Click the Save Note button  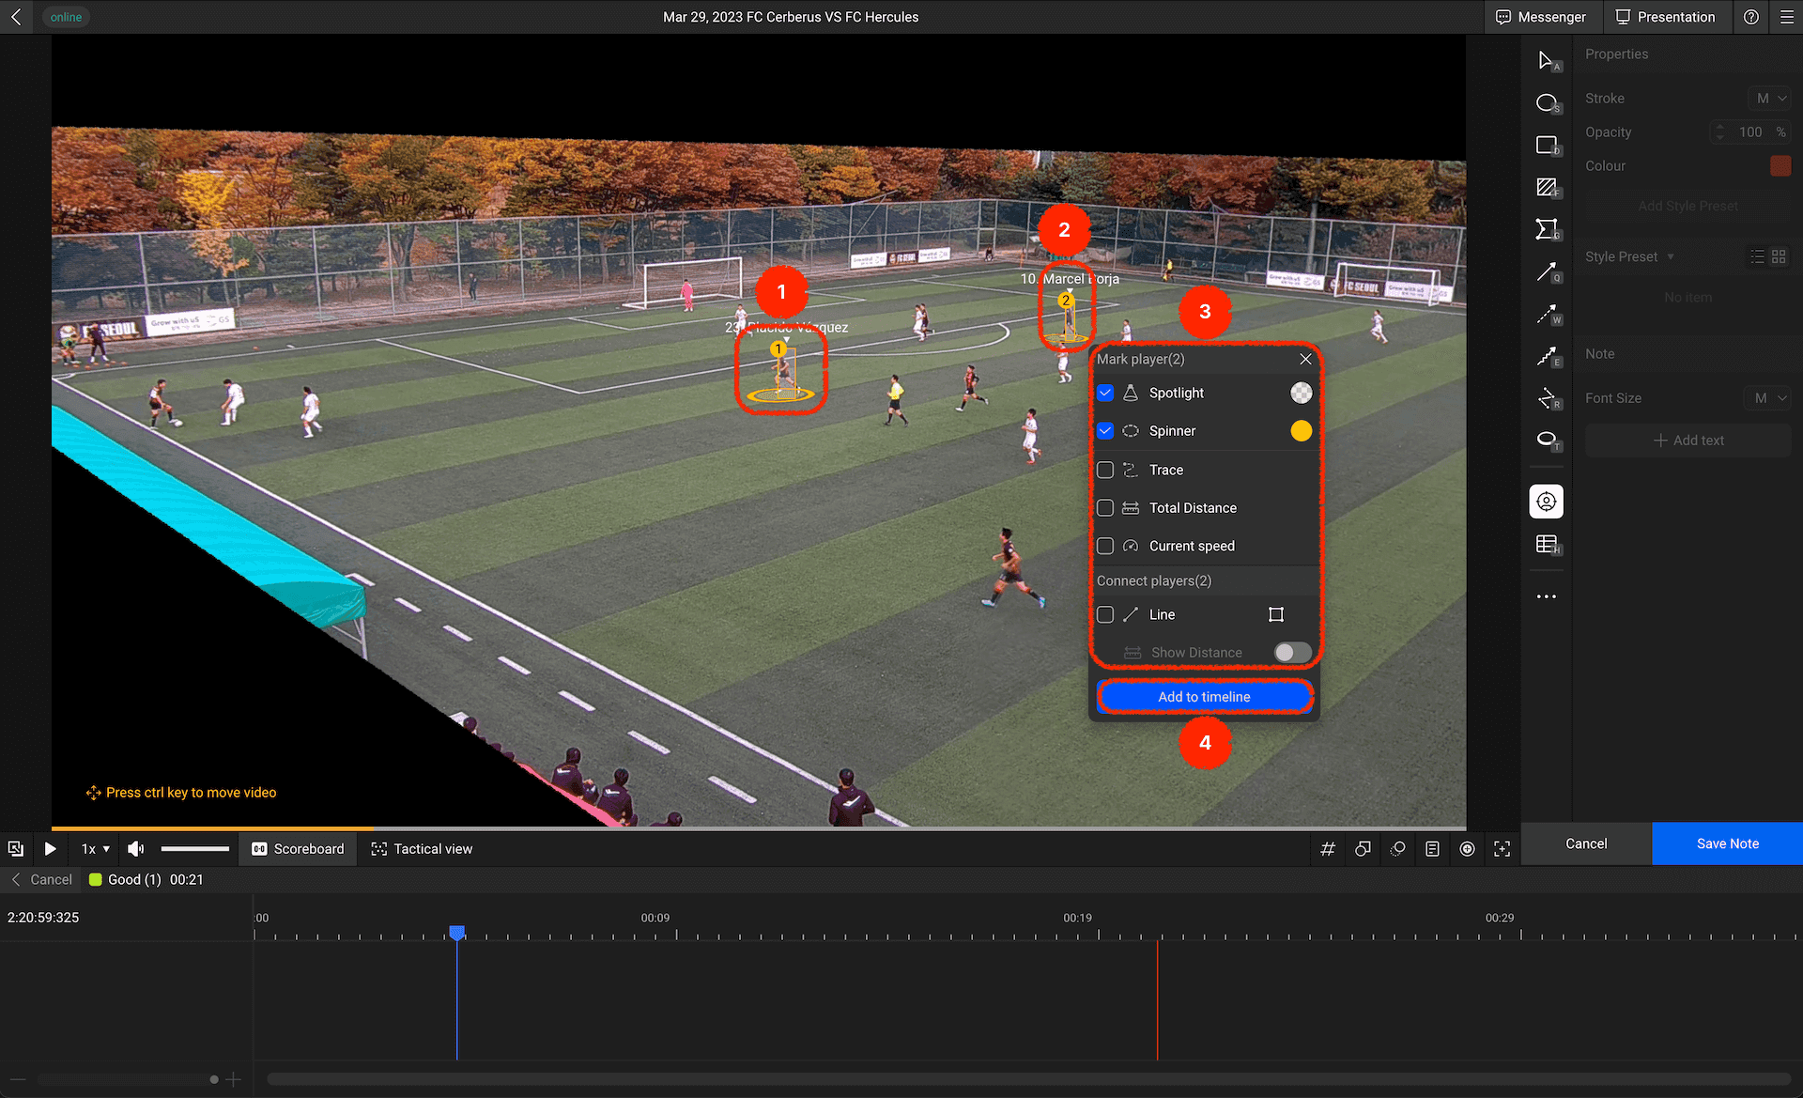coord(1727,843)
